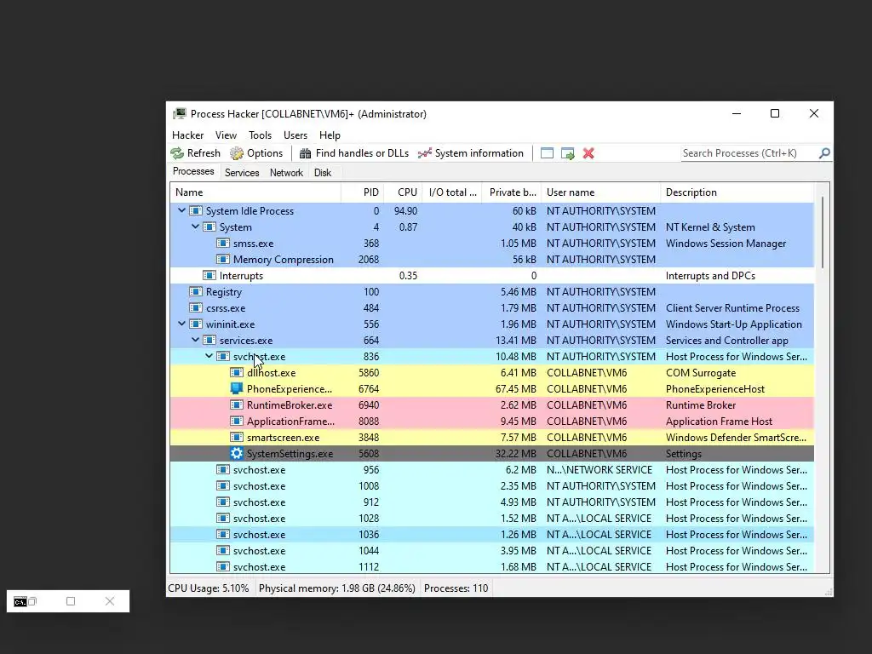Click Physical memory status entry
This screenshot has width=872, height=654.
tap(337, 588)
